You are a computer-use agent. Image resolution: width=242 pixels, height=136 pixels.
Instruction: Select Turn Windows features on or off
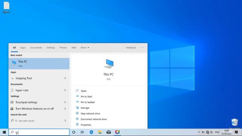36,109
